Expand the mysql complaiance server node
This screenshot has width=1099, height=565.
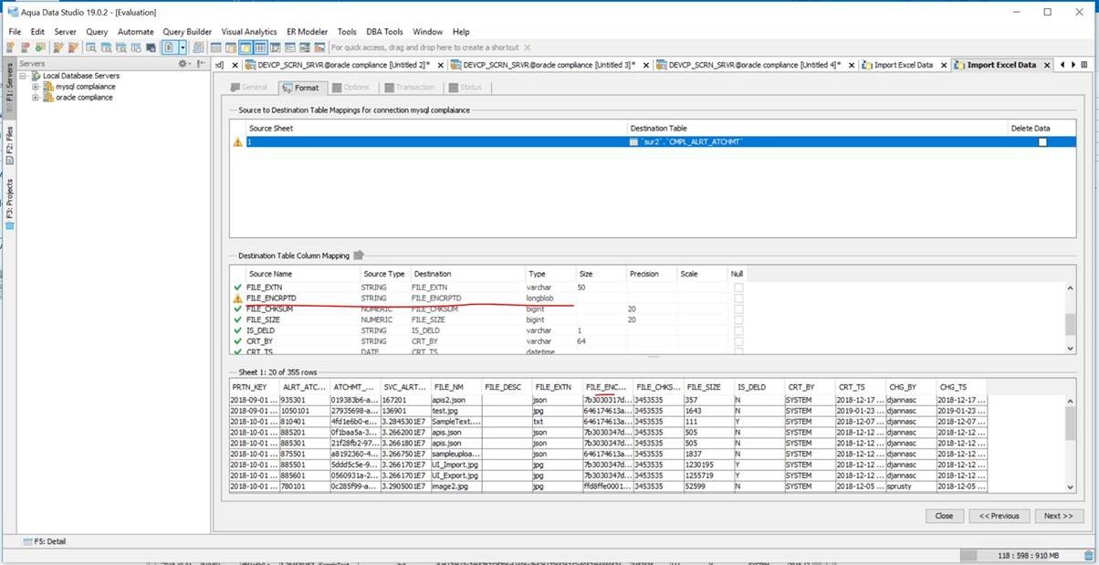point(37,87)
